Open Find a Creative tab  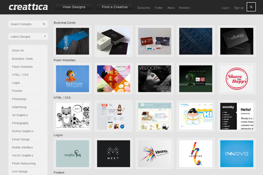tap(115, 7)
